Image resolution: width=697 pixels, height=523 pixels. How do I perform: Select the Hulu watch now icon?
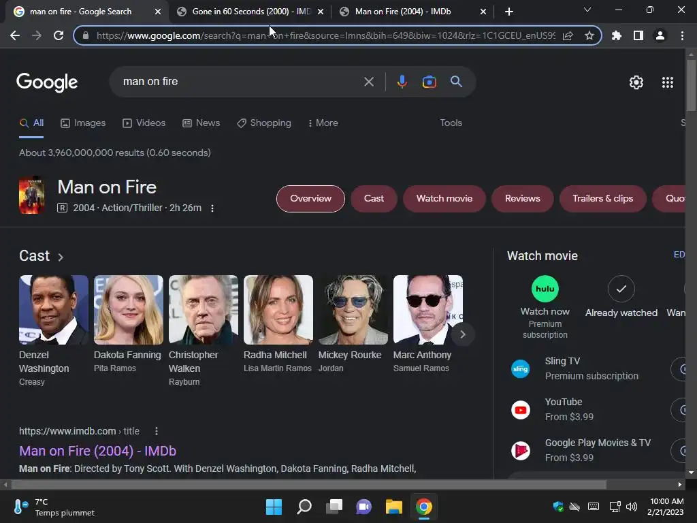tap(545, 289)
